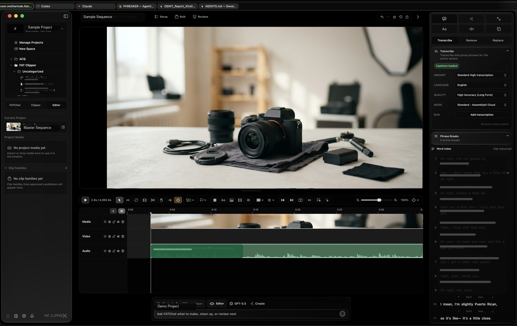Delete the Media track with trash icon
Screen dimensions: 517x326
tap(123, 222)
